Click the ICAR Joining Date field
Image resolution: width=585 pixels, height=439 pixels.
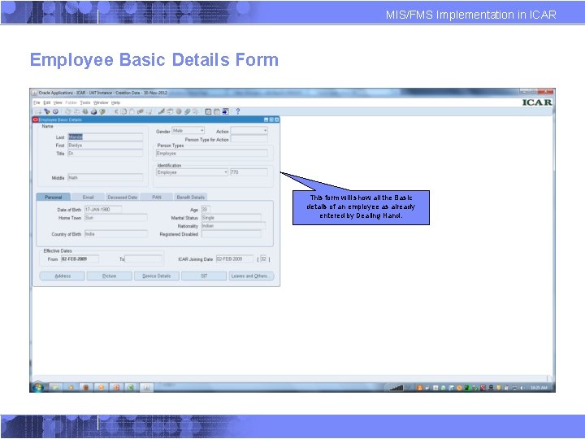tap(235, 259)
